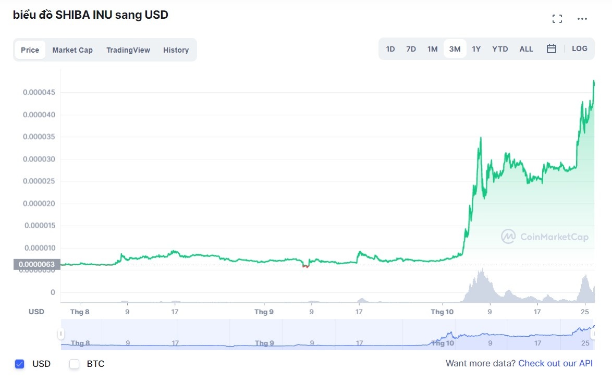Switch to the Market Cap tab

(72, 50)
